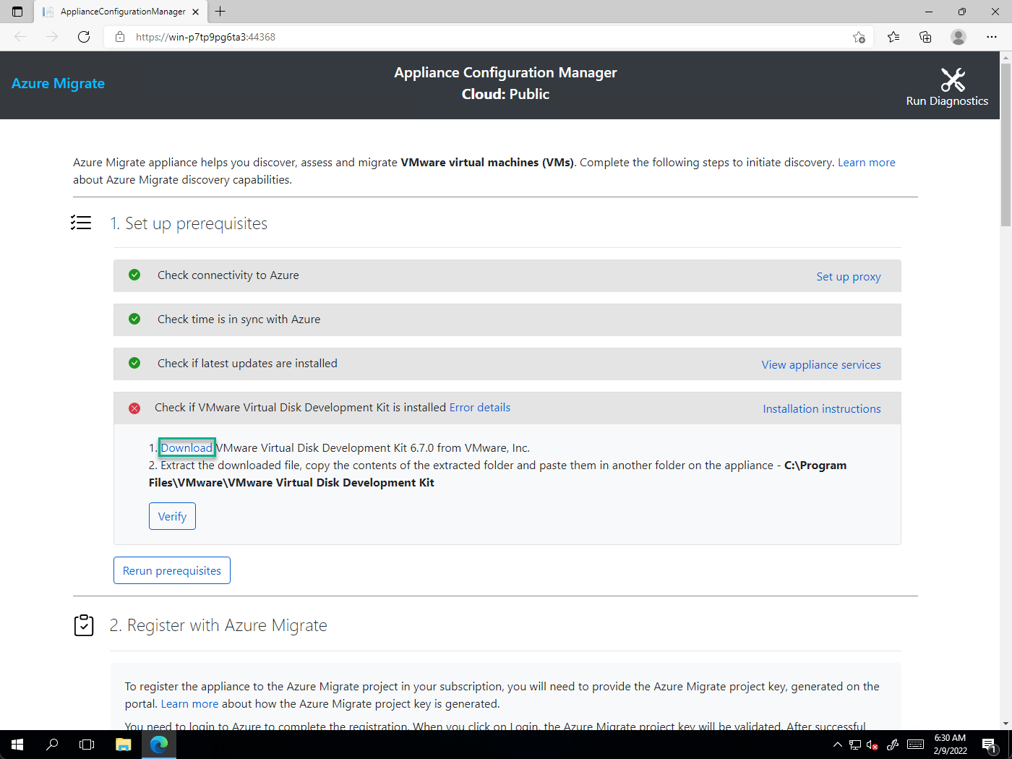Open a new browser tab

pyautogui.click(x=220, y=12)
